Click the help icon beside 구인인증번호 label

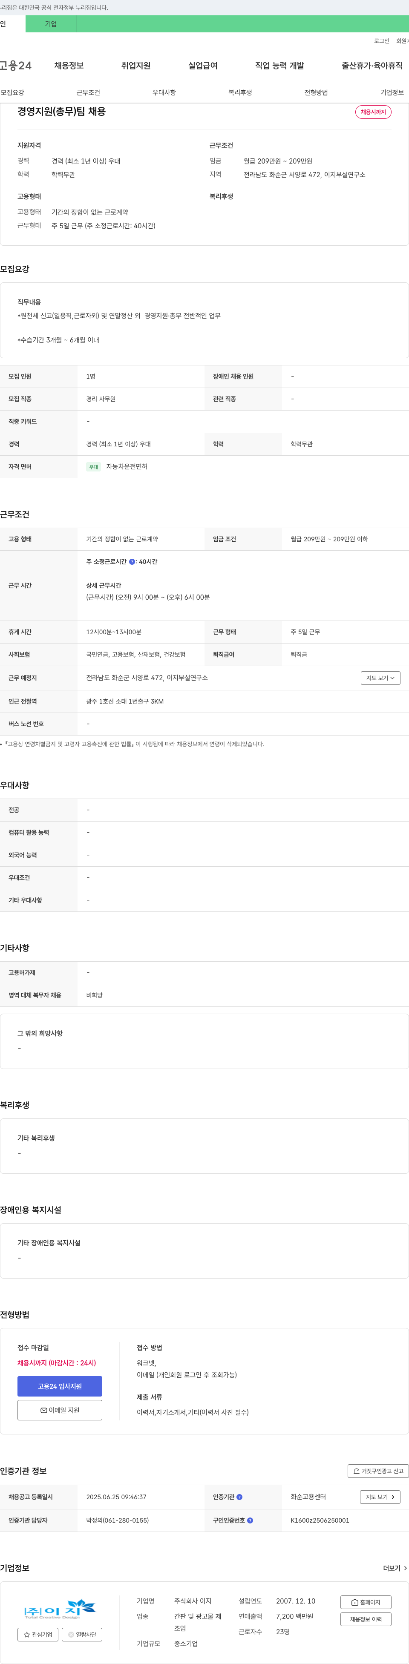pos(250,1520)
